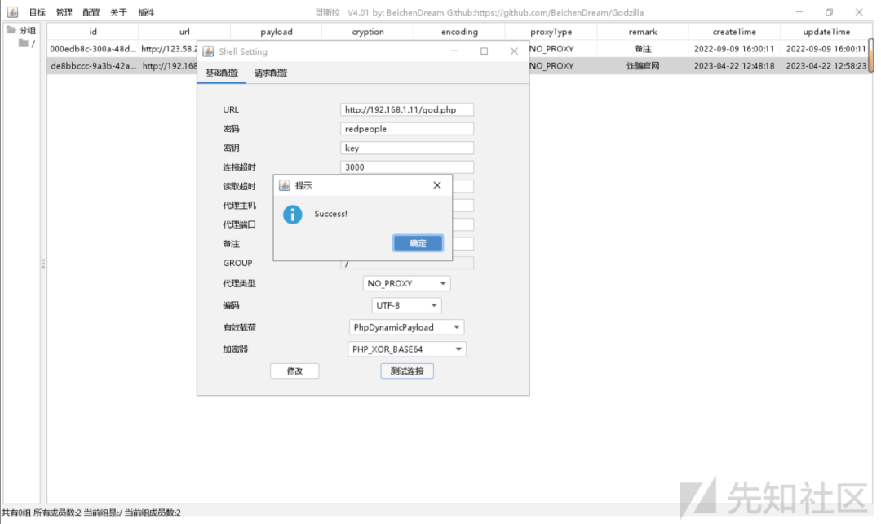Screen dimensions: 881x524
Task: Open the 目标 menu
Action: 37,12
